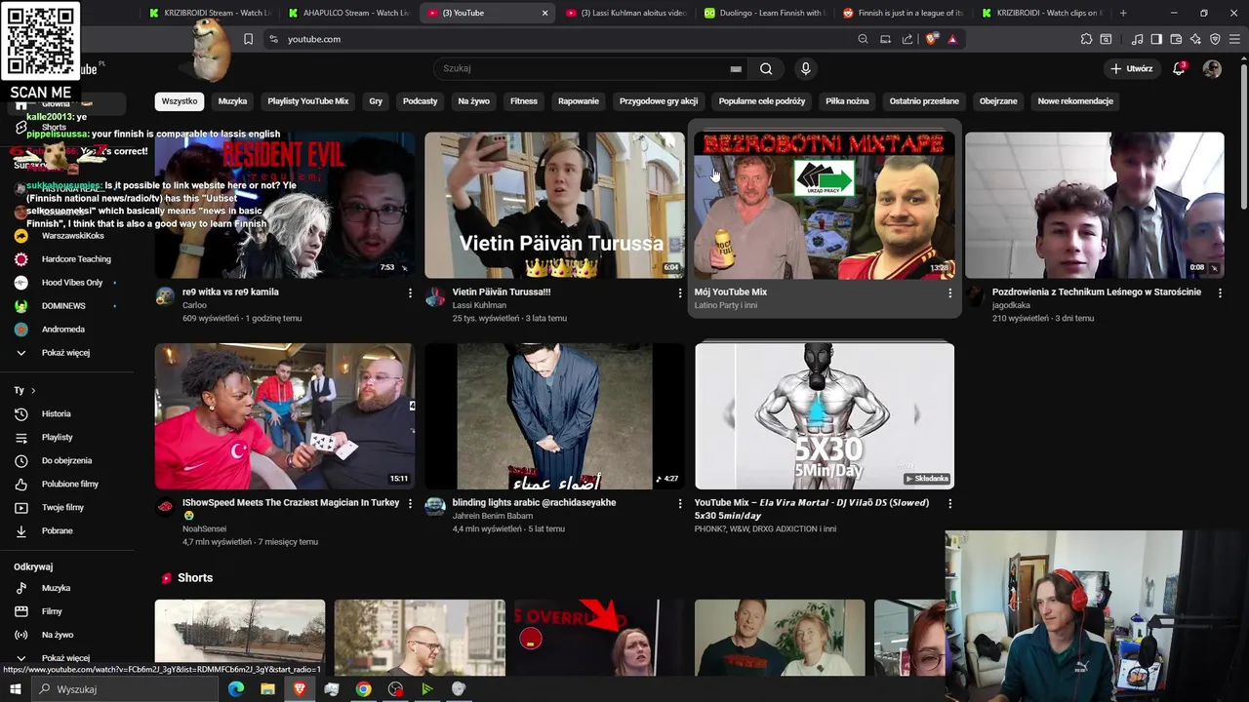Image resolution: width=1249 pixels, height=702 pixels.
Task: Open options menu for Mój YouTube Mix
Action: (949, 292)
